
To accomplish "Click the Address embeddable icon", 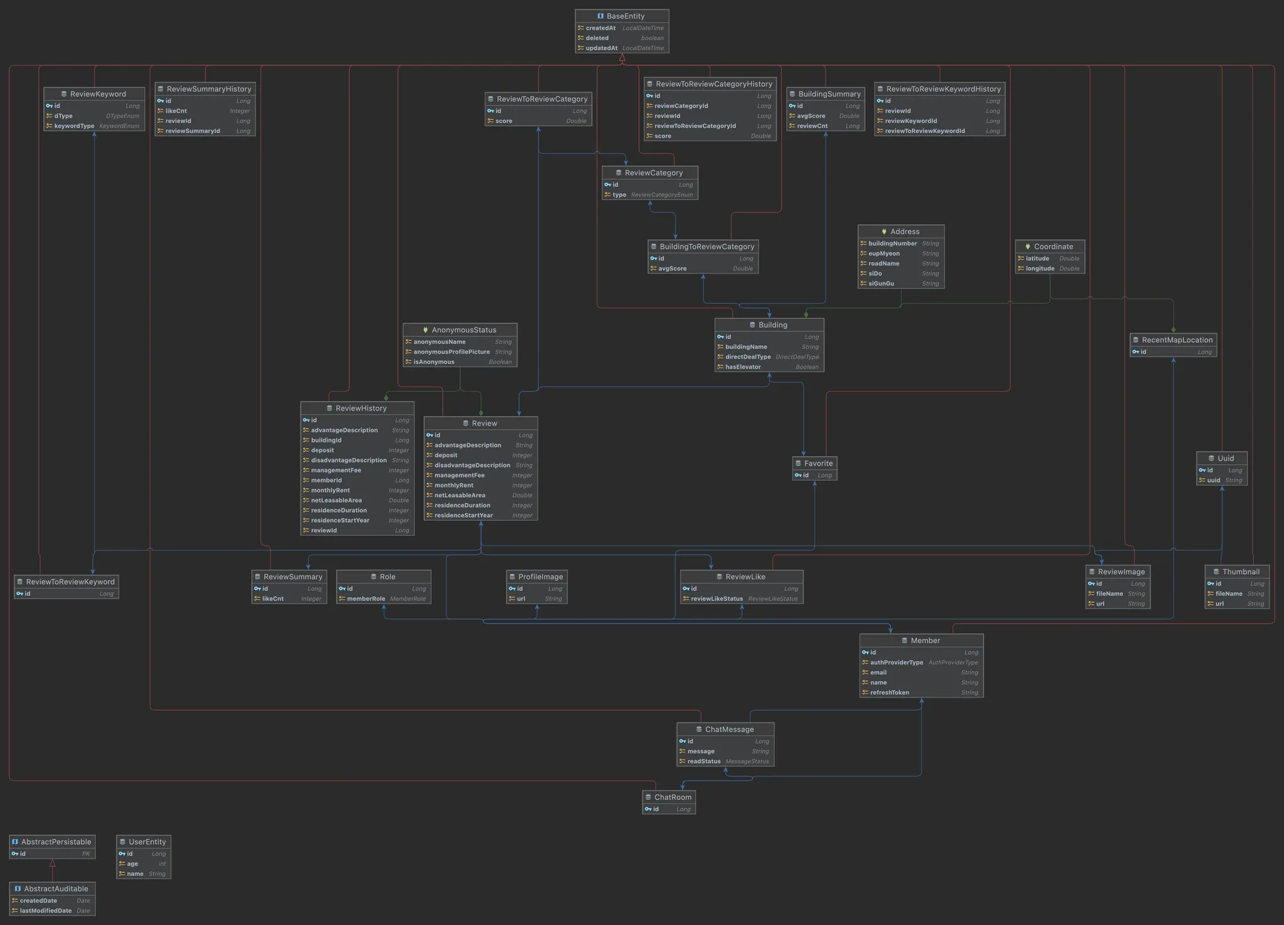I will click(884, 232).
